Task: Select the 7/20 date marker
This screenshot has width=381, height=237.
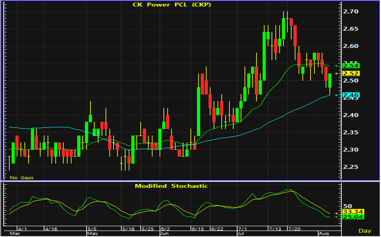Action: pyautogui.click(x=294, y=229)
